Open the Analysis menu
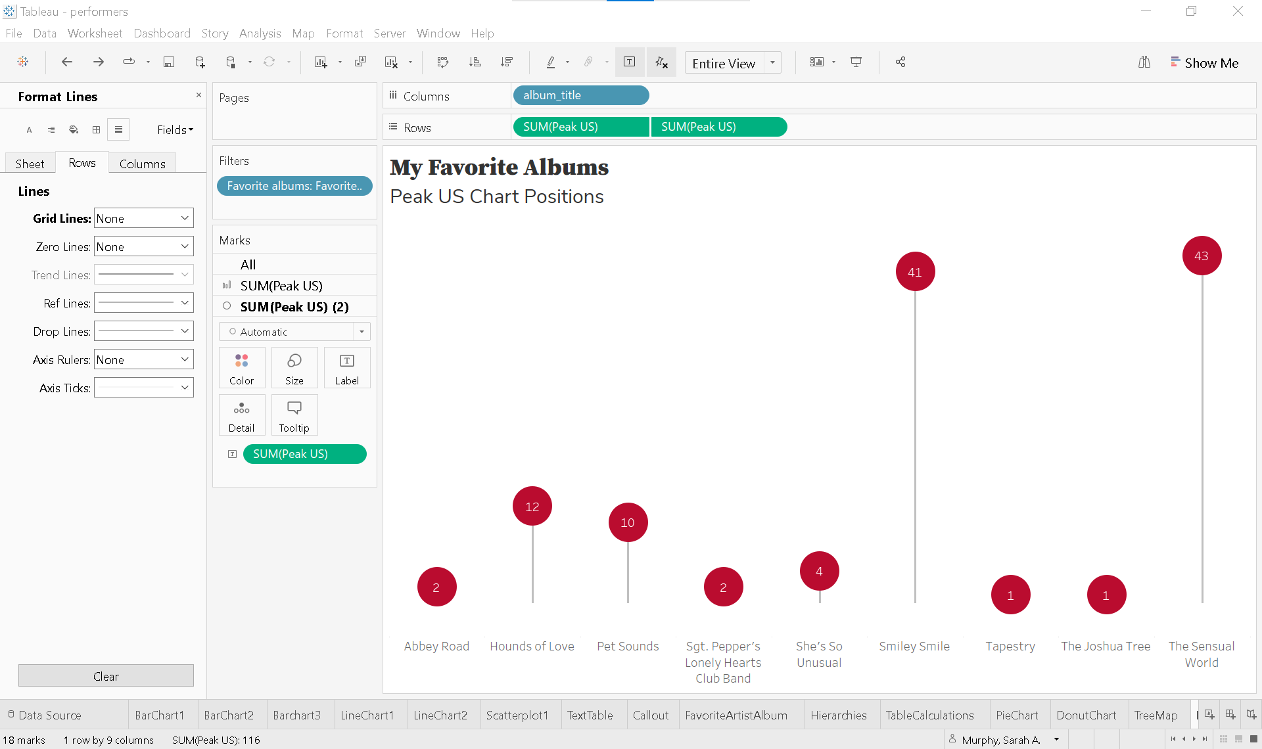The image size is (1262, 749). (260, 34)
